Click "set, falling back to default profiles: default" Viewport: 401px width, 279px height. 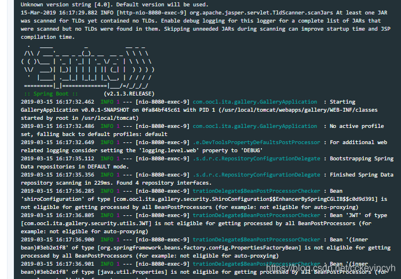[94, 134]
